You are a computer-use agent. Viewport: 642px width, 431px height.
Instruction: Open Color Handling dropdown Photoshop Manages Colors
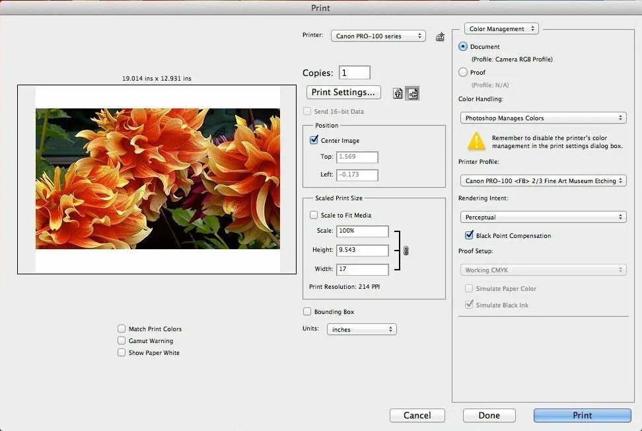pos(544,118)
